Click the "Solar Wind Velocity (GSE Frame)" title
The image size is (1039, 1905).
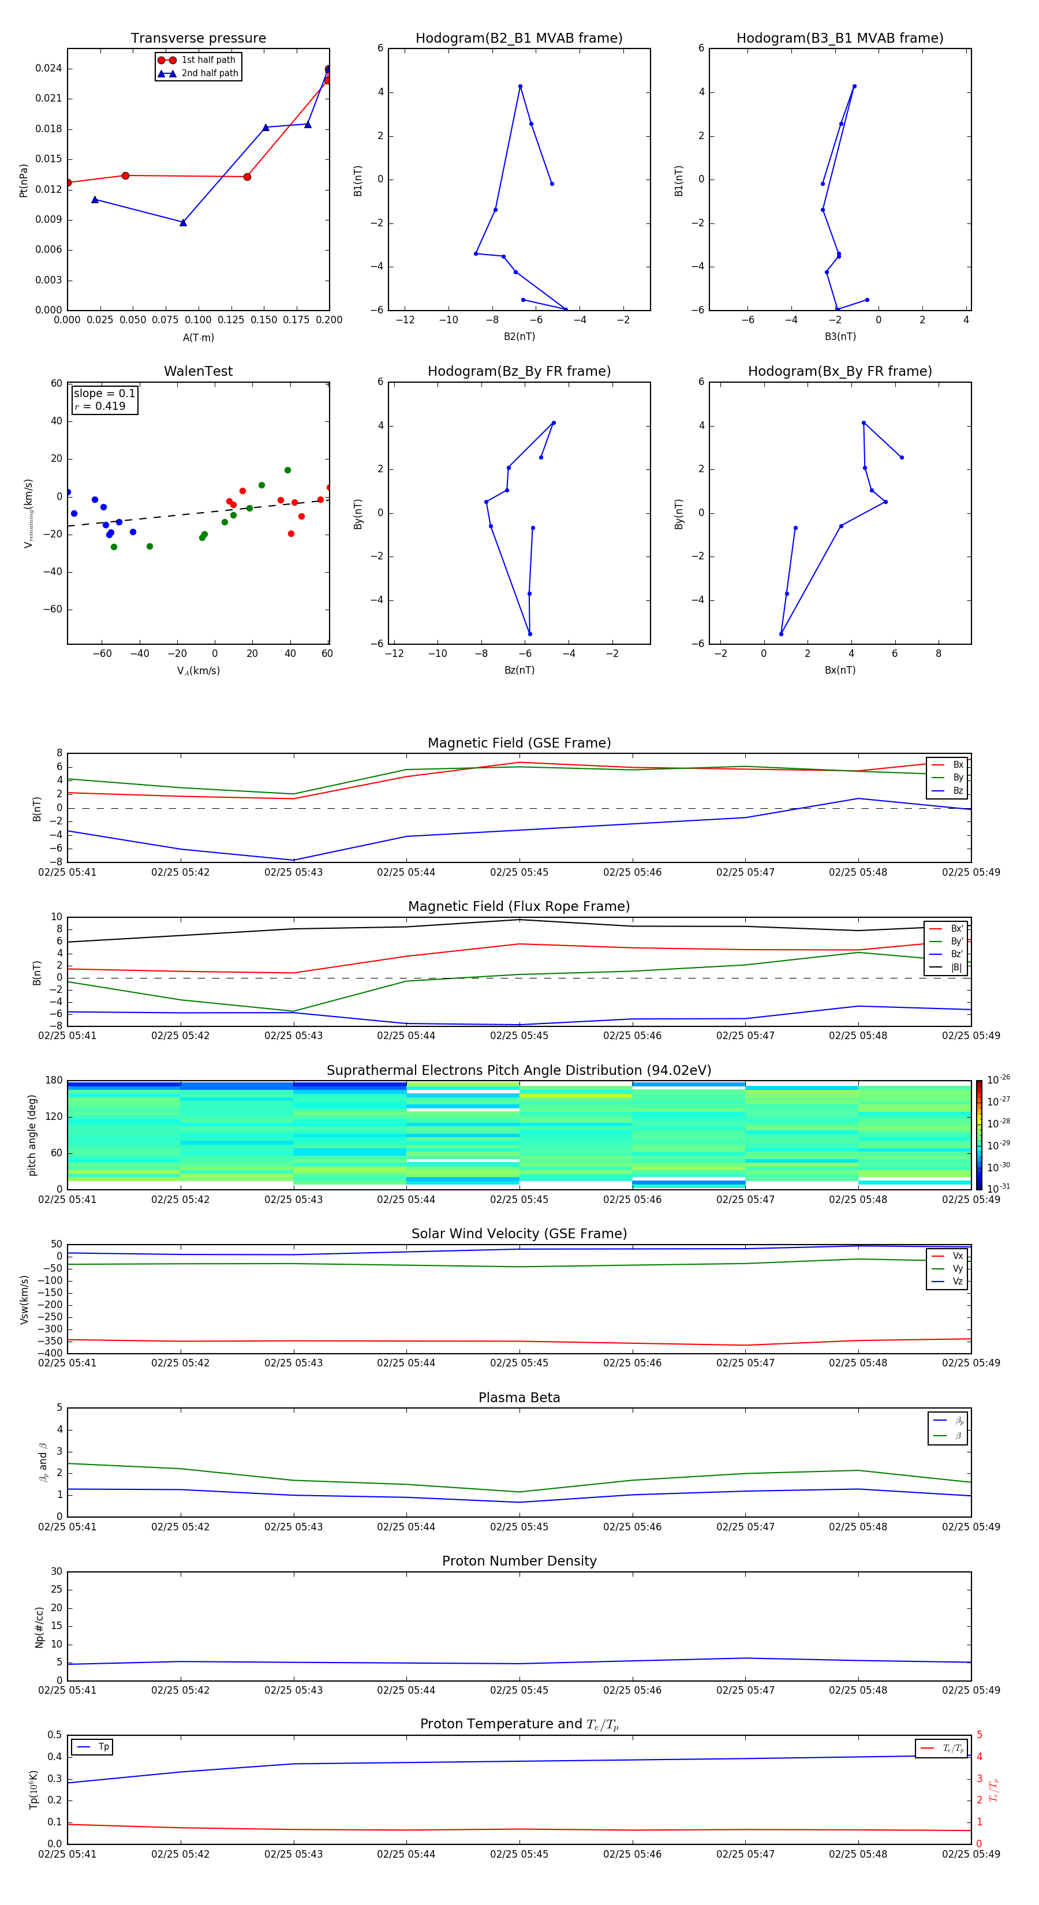[519, 1234]
